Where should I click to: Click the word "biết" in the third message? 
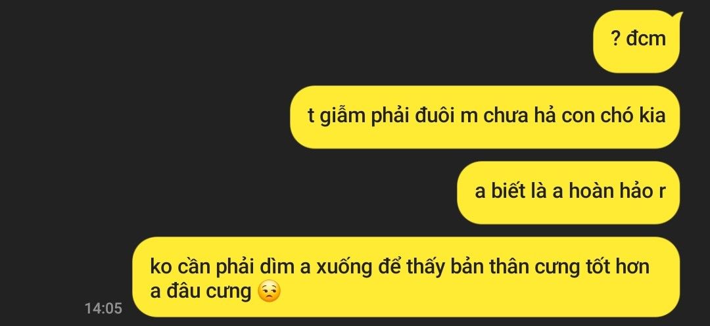pos(508,191)
